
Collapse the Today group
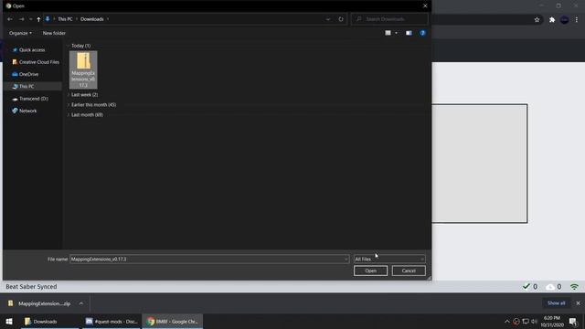[69, 46]
